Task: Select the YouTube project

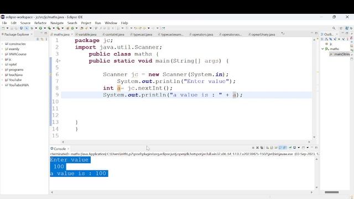Action: [13, 80]
